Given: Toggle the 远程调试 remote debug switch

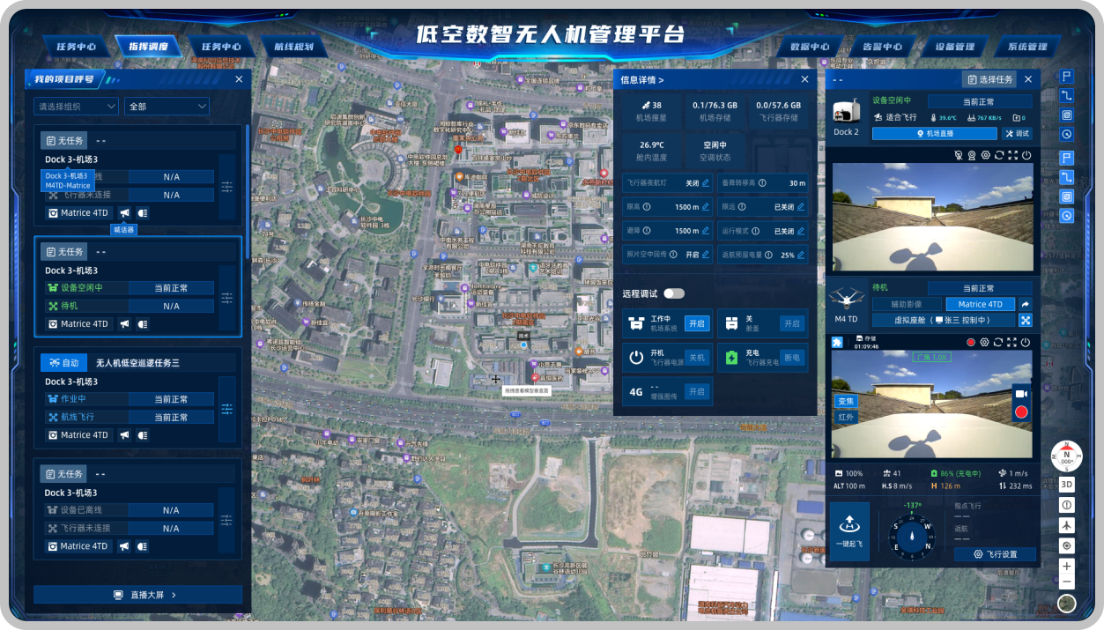Looking at the screenshot, I should 674,293.
